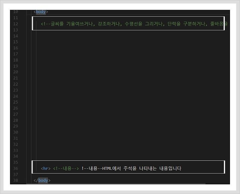
Task: Click line number 36 in gutter
Action: (16, 168)
